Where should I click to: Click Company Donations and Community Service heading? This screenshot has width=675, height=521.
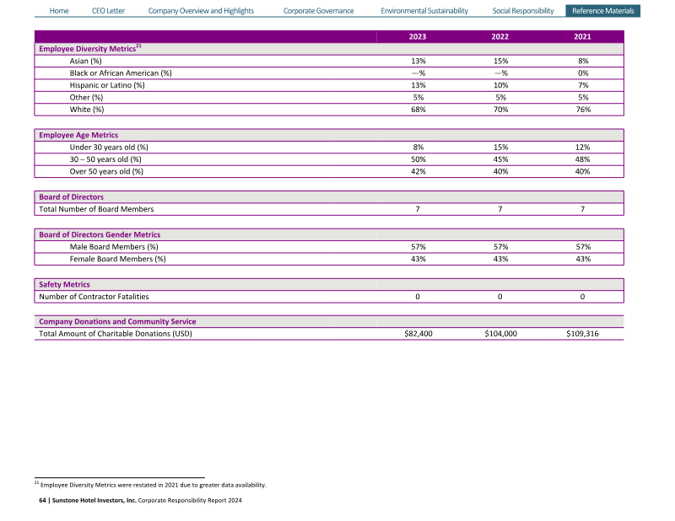(x=117, y=321)
